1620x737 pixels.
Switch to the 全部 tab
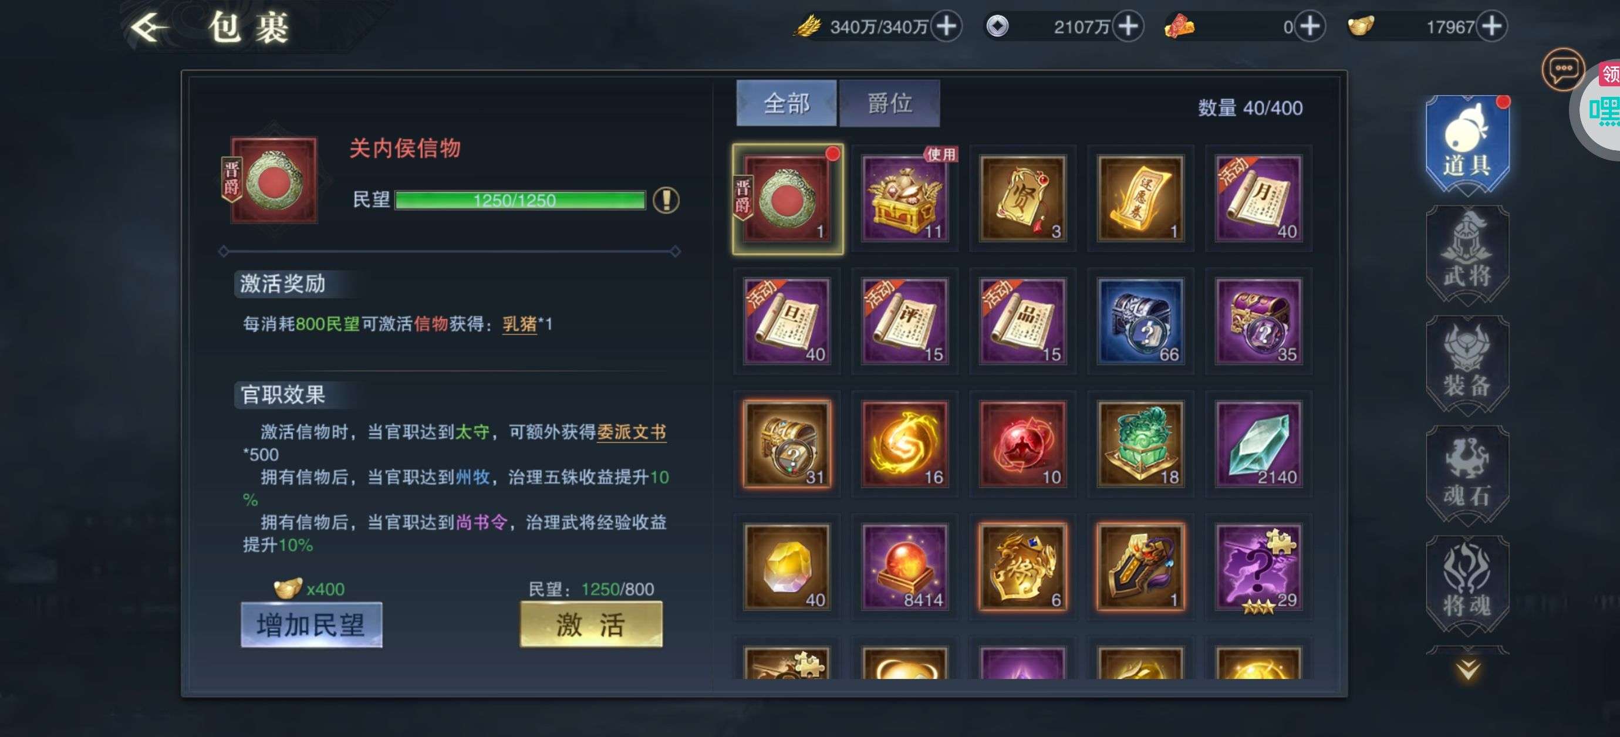tap(786, 103)
